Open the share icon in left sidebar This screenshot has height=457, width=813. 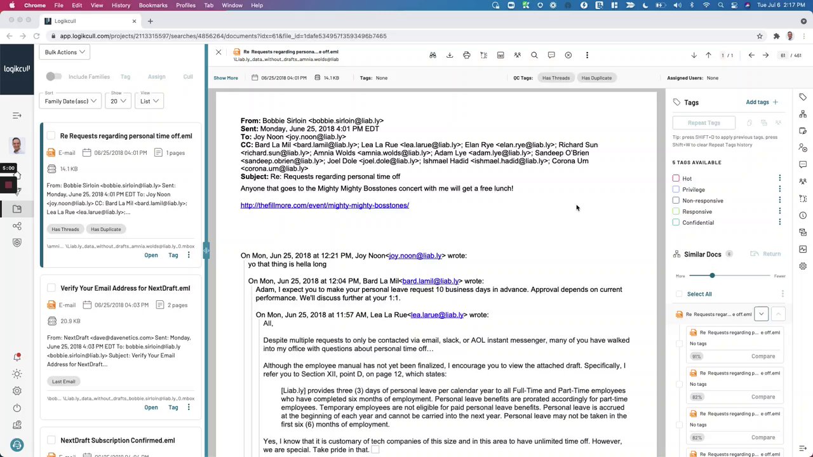(17, 226)
